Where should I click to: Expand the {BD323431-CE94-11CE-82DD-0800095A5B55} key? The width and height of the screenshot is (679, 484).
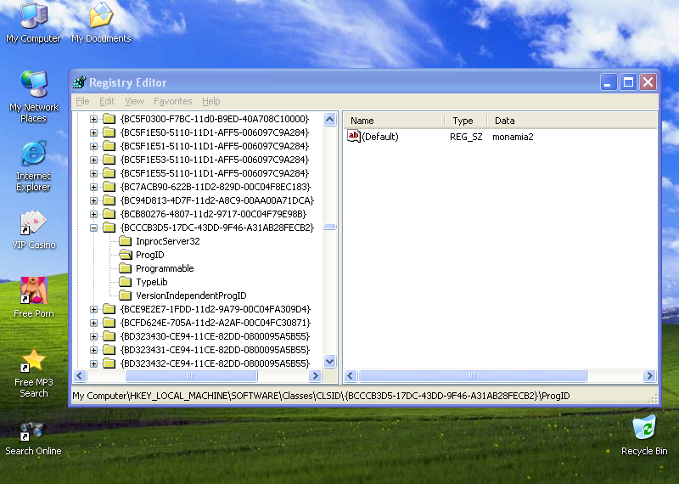[x=93, y=350]
